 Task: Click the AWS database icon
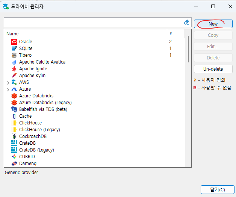click(x=14, y=82)
